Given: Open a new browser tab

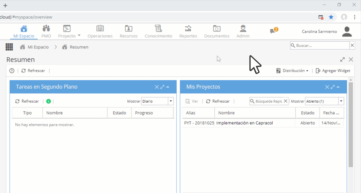Looking at the screenshot, I should (5, 6).
